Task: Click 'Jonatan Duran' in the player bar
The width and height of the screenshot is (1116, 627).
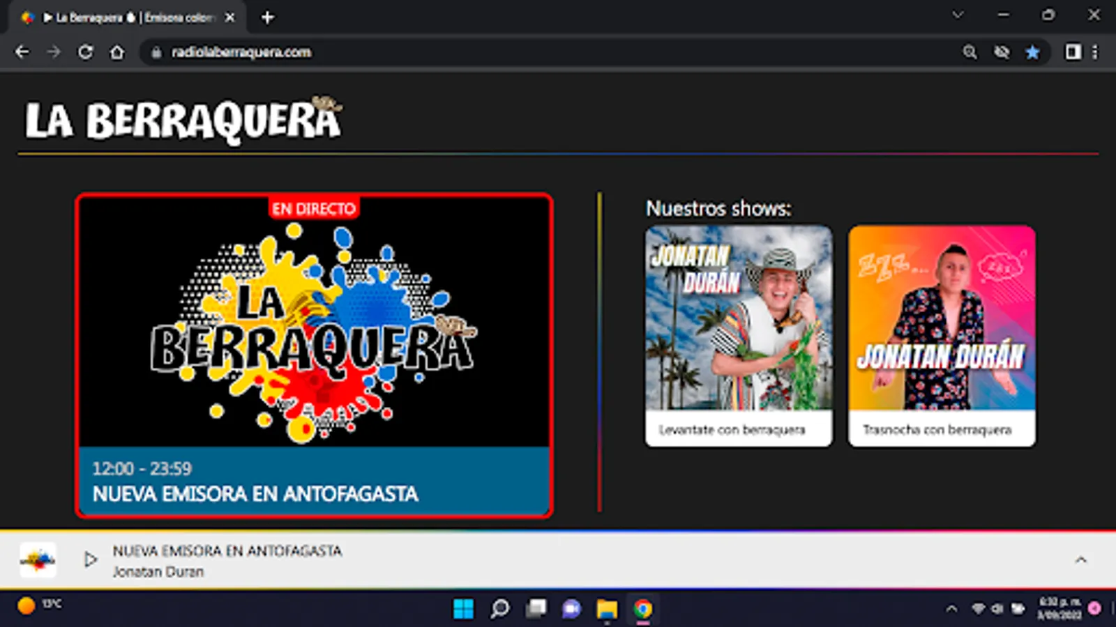Action: (x=158, y=572)
